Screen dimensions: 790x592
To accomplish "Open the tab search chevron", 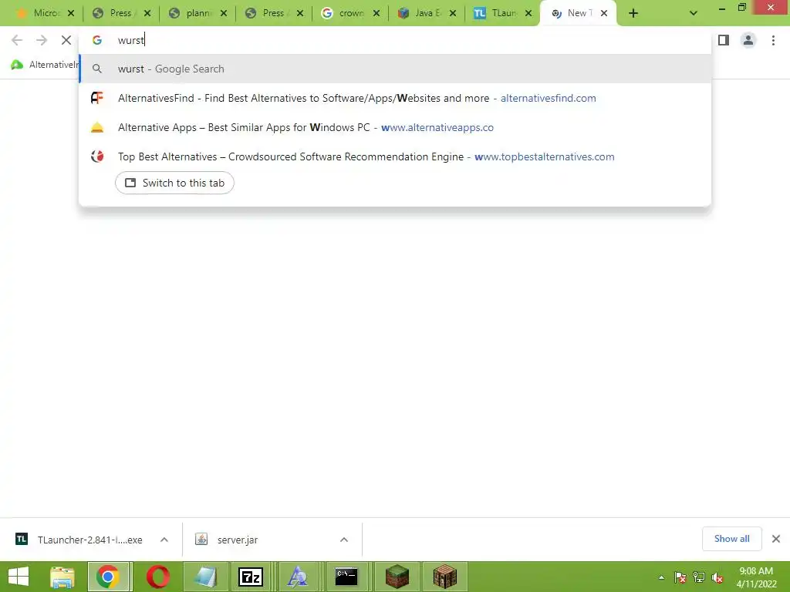I will [x=694, y=13].
